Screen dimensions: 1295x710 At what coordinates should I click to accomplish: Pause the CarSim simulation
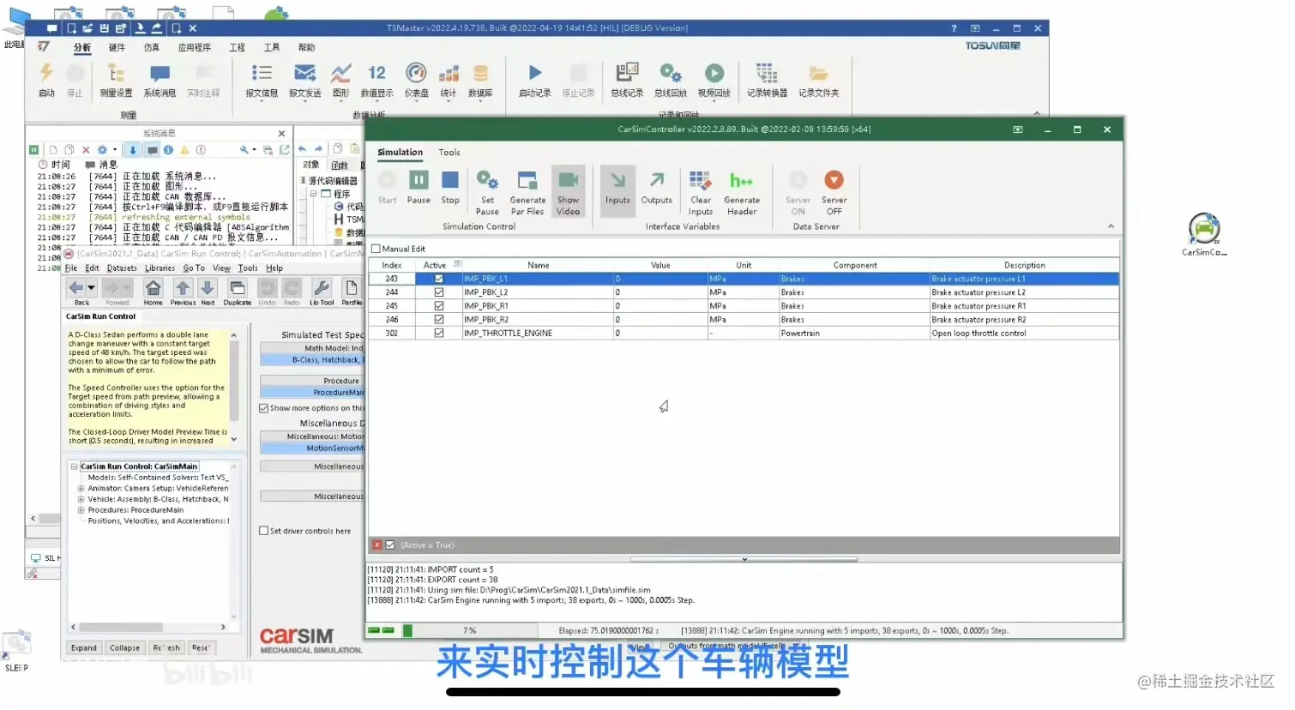coord(419,187)
